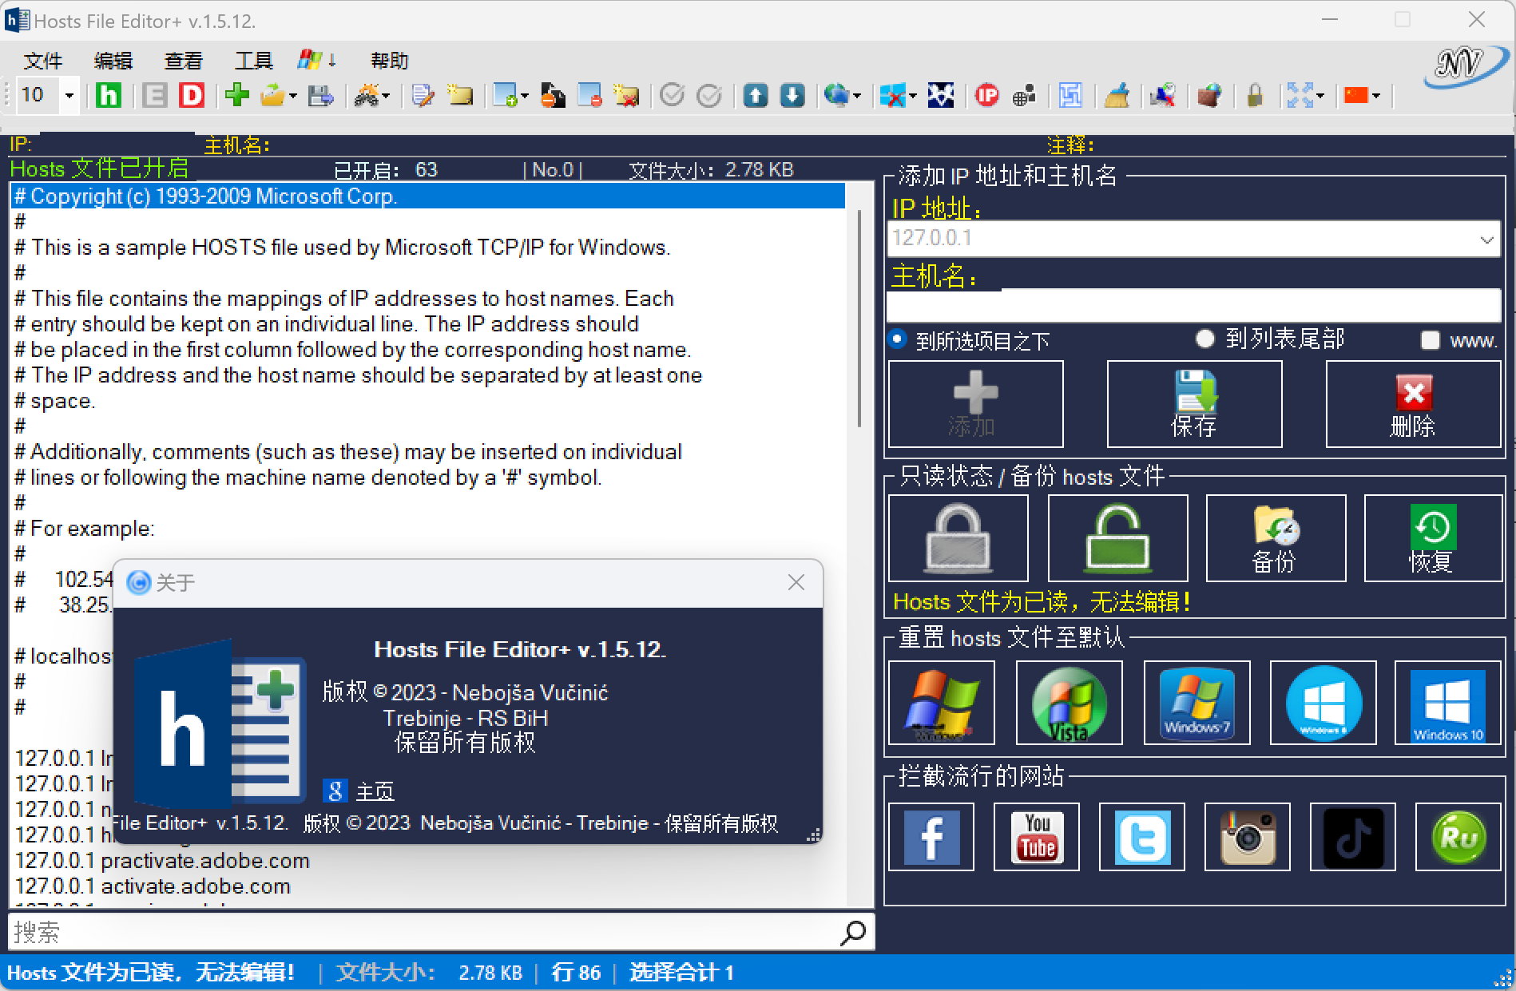Click the notepad-with-pencil edit toolbar icon
This screenshot has height=991, width=1516.
(423, 96)
